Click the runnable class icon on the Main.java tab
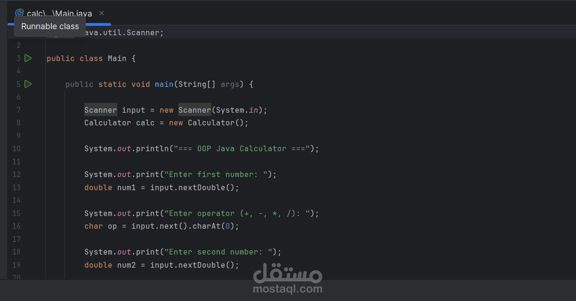This screenshot has height=301, width=576. pyautogui.click(x=19, y=13)
